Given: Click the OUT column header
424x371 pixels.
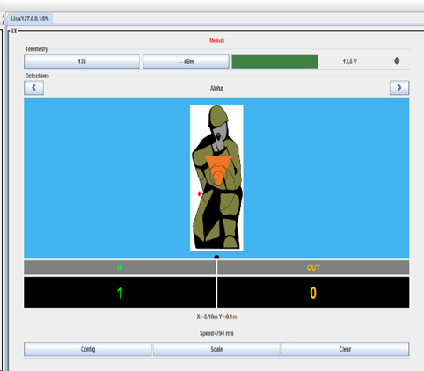Looking at the screenshot, I should coord(313,267).
